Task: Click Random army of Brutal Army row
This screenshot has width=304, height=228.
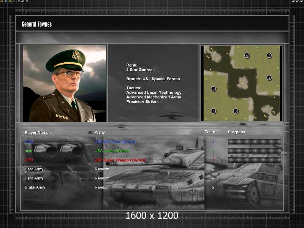Action: pyautogui.click(x=102, y=187)
